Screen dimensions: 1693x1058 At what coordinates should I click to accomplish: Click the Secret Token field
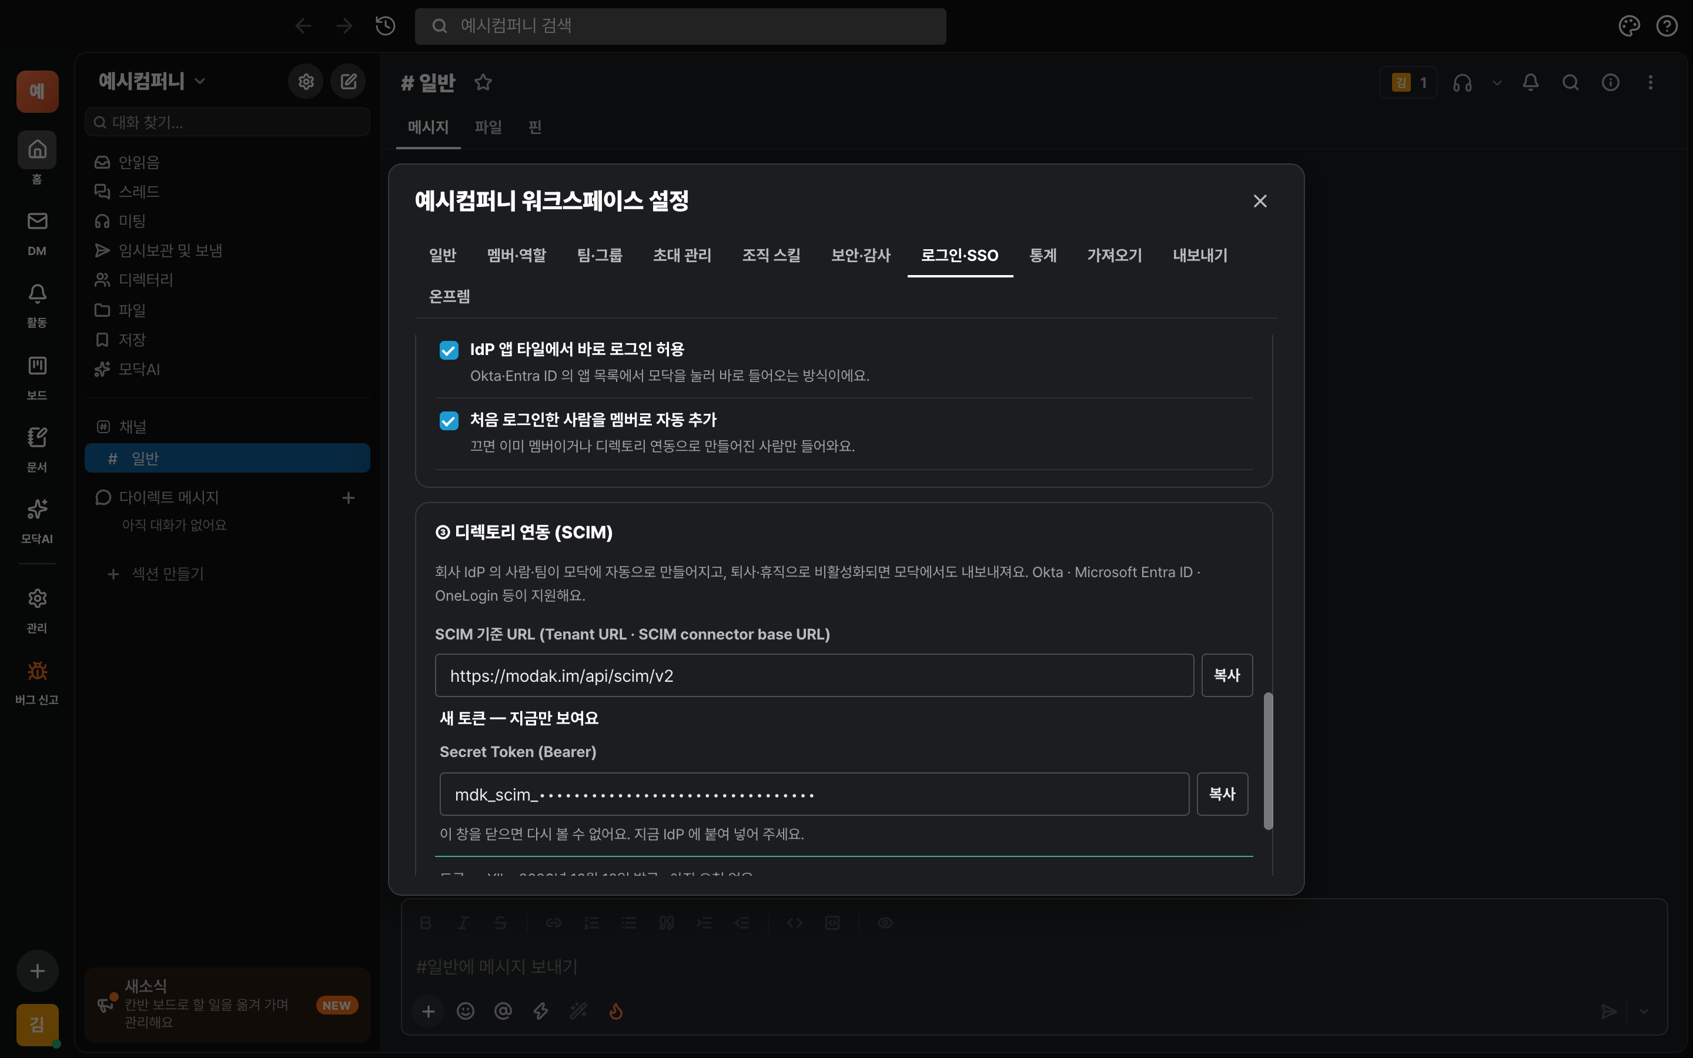pos(814,794)
